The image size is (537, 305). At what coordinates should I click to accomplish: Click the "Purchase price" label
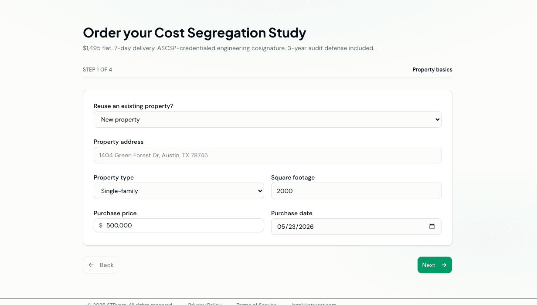tap(115, 213)
